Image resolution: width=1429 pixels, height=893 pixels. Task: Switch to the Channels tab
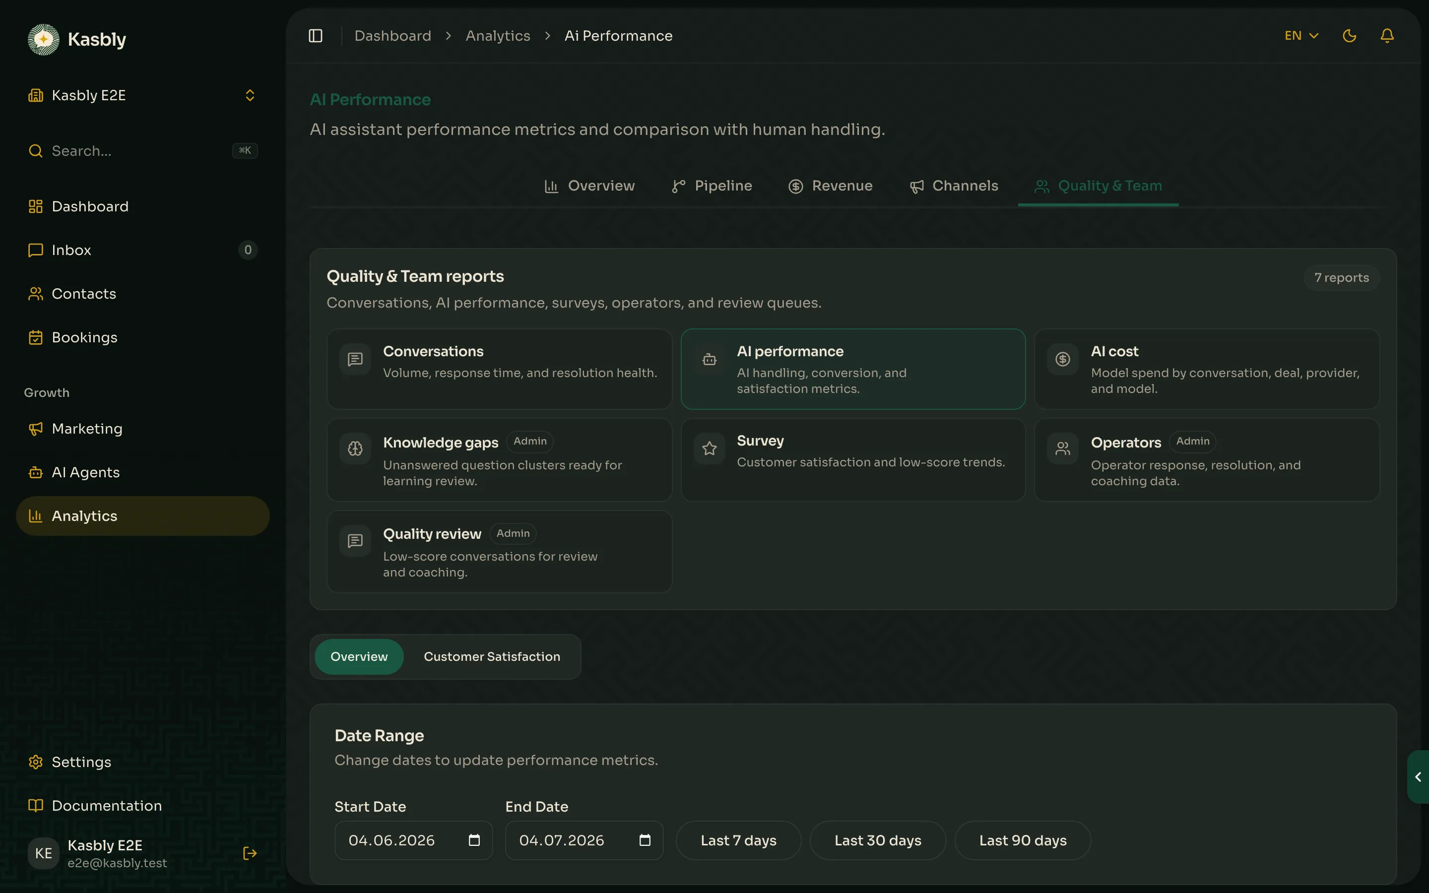click(954, 186)
